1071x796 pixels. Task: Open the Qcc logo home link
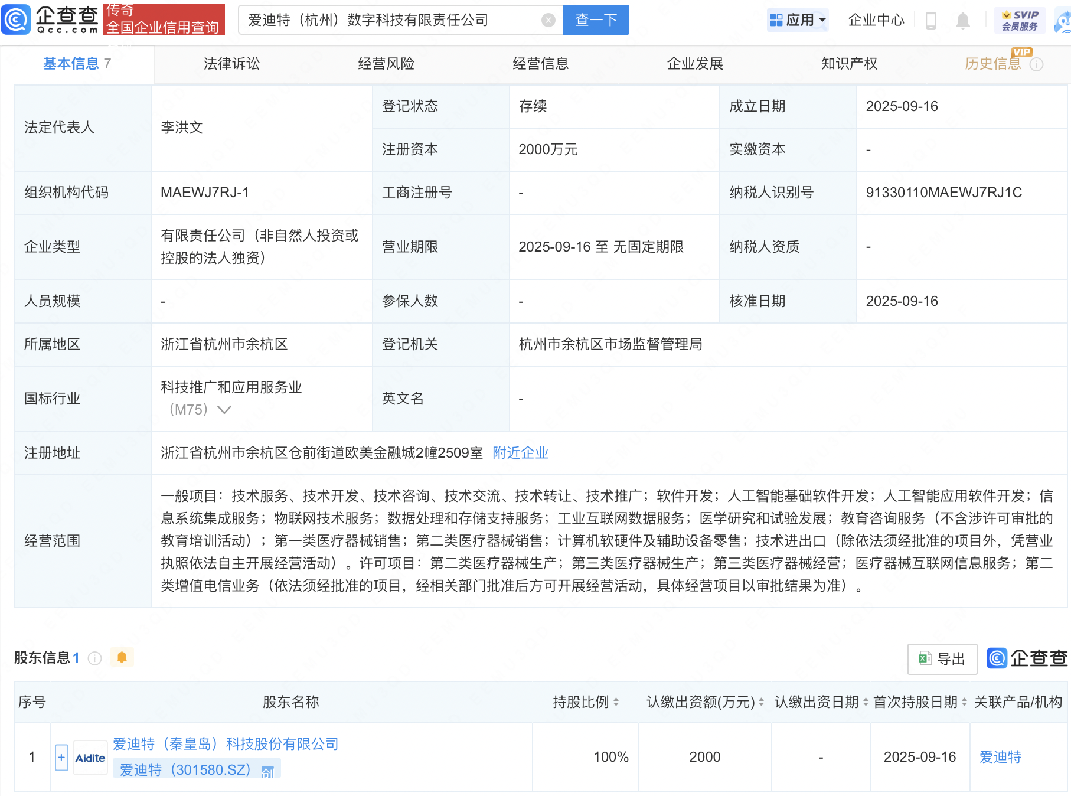tap(50, 19)
